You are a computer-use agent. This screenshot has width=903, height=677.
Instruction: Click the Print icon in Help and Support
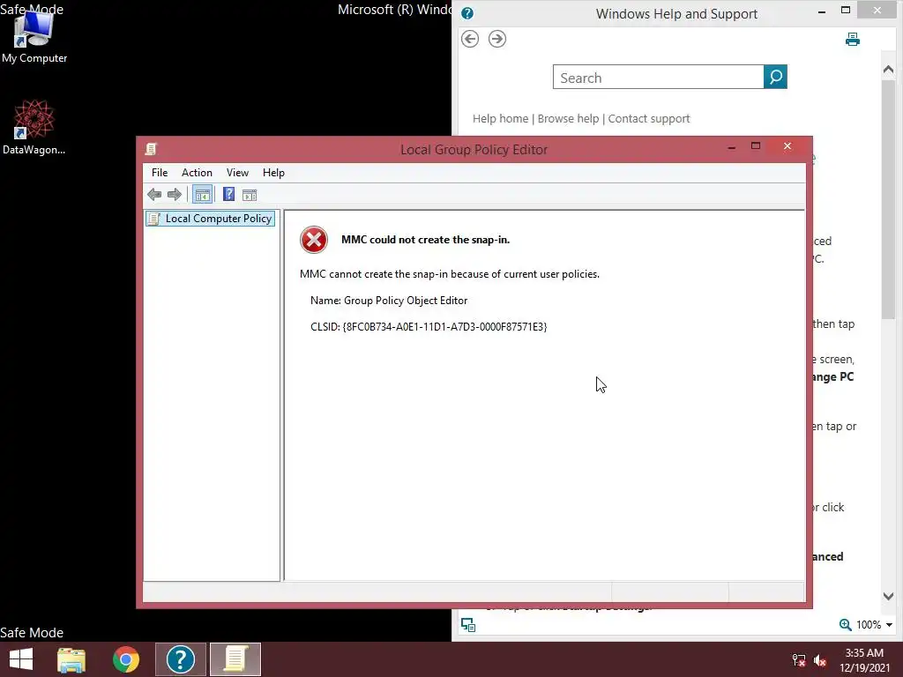(853, 39)
